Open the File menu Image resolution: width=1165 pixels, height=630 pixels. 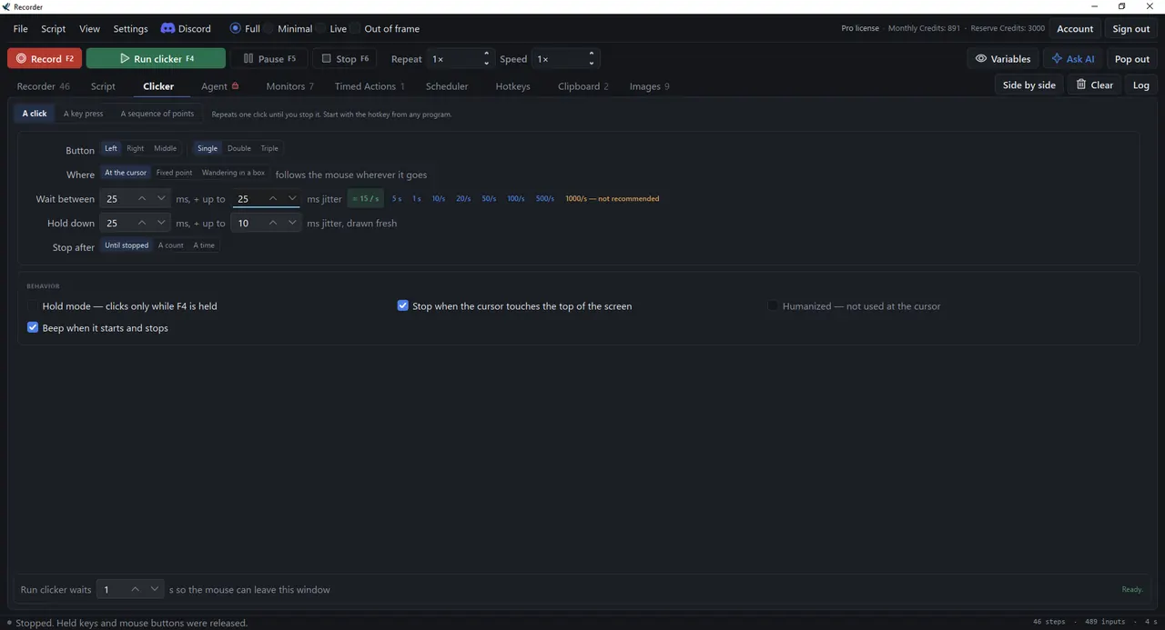[x=20, y=28]
